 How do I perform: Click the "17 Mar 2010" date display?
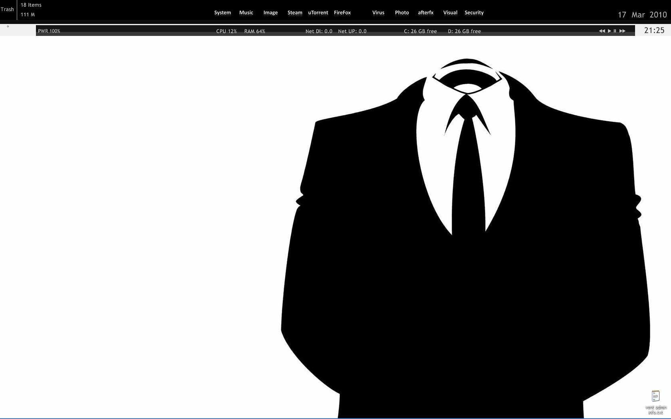(642, 15)
